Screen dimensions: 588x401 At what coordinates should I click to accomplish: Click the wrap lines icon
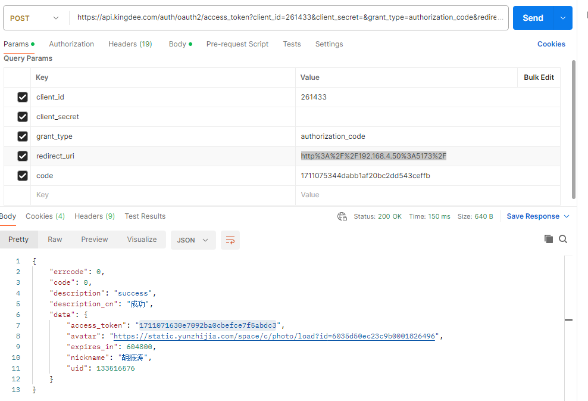tap(230, 240)
